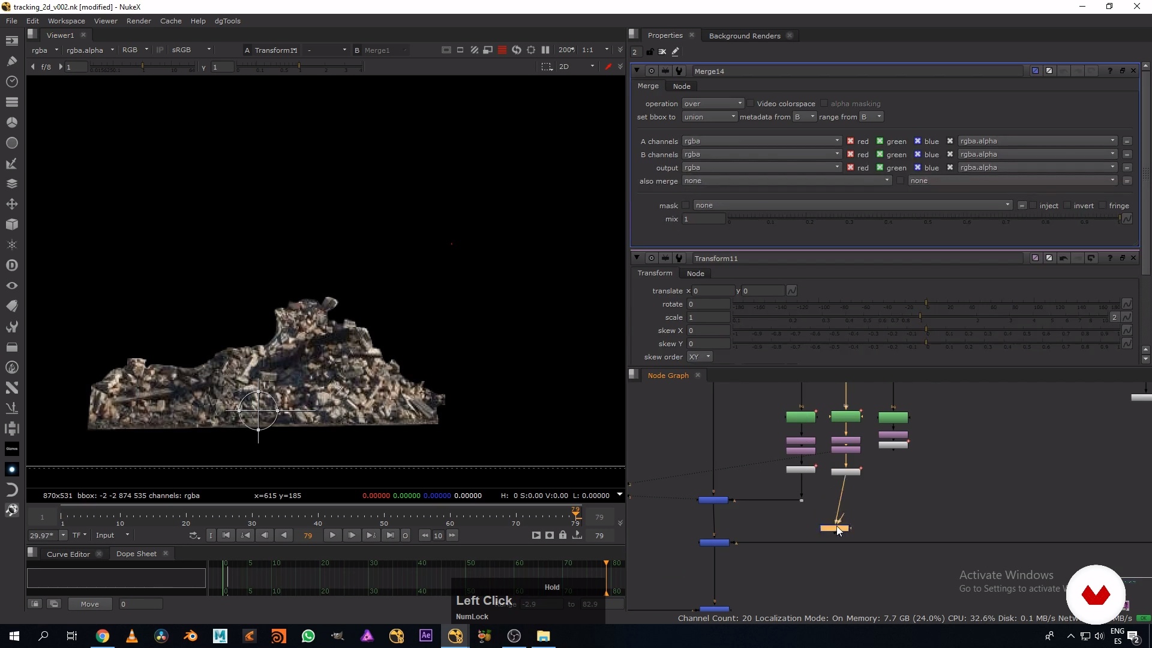Enable the mask checkbox
The width and height of the screenshot is (1152, 648).
pyautogui.click(x=686, y=205)
